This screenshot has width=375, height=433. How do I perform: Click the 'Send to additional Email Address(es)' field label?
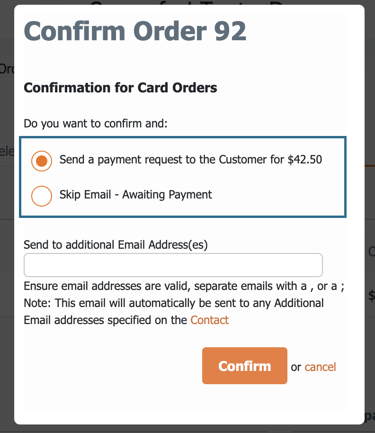[116, 245]
